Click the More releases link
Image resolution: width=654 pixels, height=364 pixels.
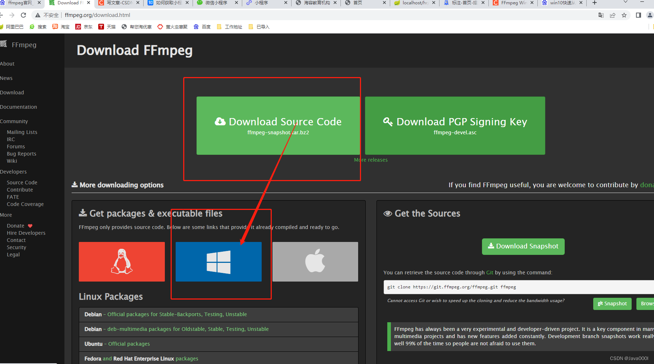coord(371,160)
